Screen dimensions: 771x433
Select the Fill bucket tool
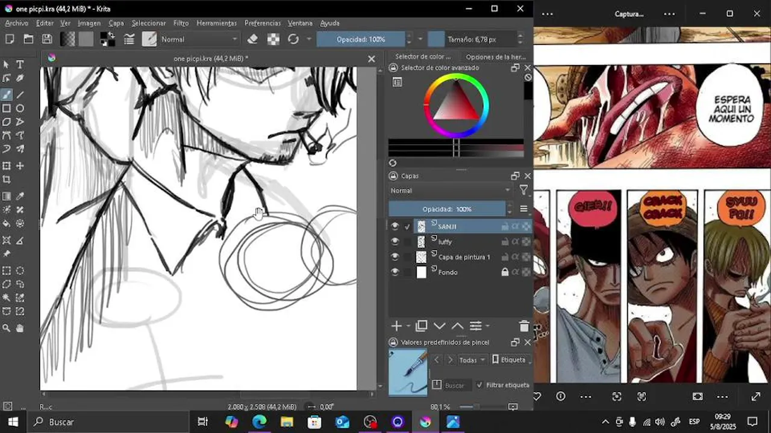7,223
